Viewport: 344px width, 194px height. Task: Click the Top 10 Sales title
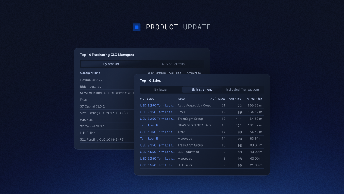coord(150,80)
